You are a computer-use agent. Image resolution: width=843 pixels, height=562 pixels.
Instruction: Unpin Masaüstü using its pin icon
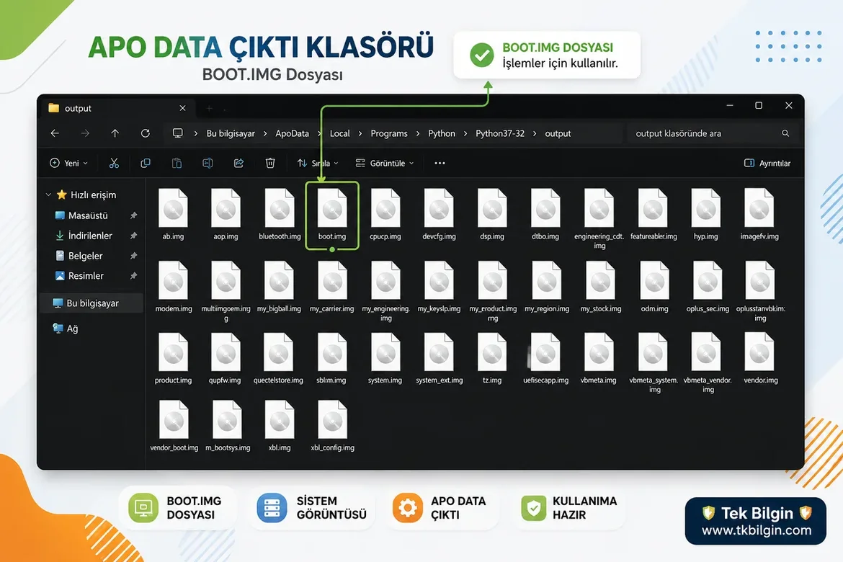pyautogui.click(x=133, y=215)
